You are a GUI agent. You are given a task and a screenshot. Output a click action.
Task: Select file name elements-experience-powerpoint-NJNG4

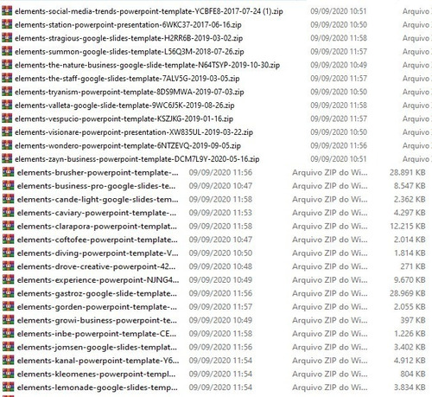tap(98, 280)
